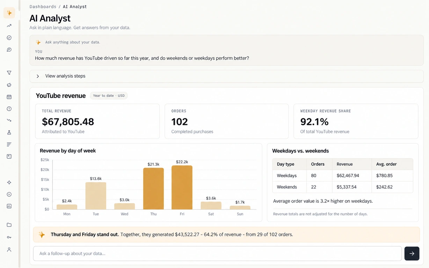Click the sparkle icon in the insight banner
This screenshot has height=268, width=429.
[42, 234]
